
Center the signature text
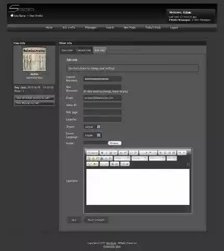(165, 153)
